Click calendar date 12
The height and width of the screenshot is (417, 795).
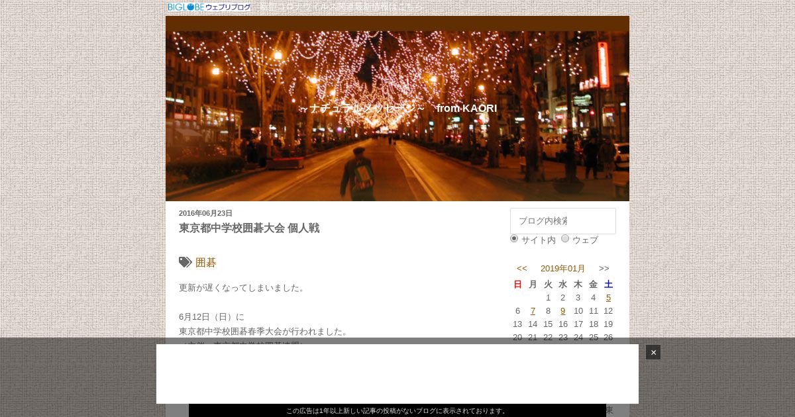608,311
